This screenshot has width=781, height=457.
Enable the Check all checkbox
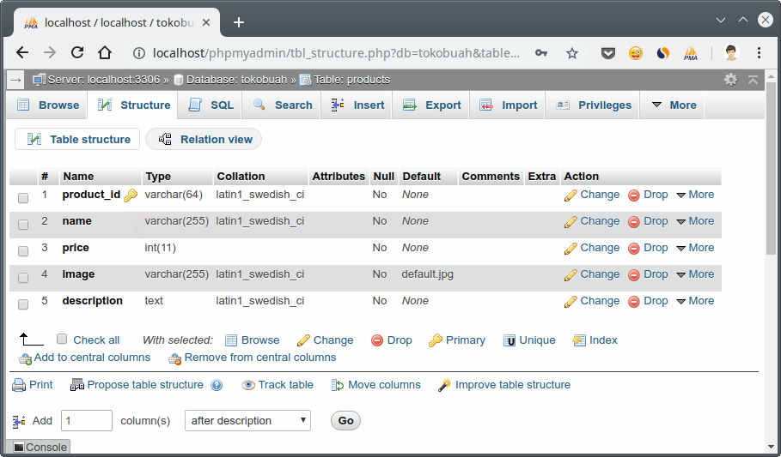62,340
